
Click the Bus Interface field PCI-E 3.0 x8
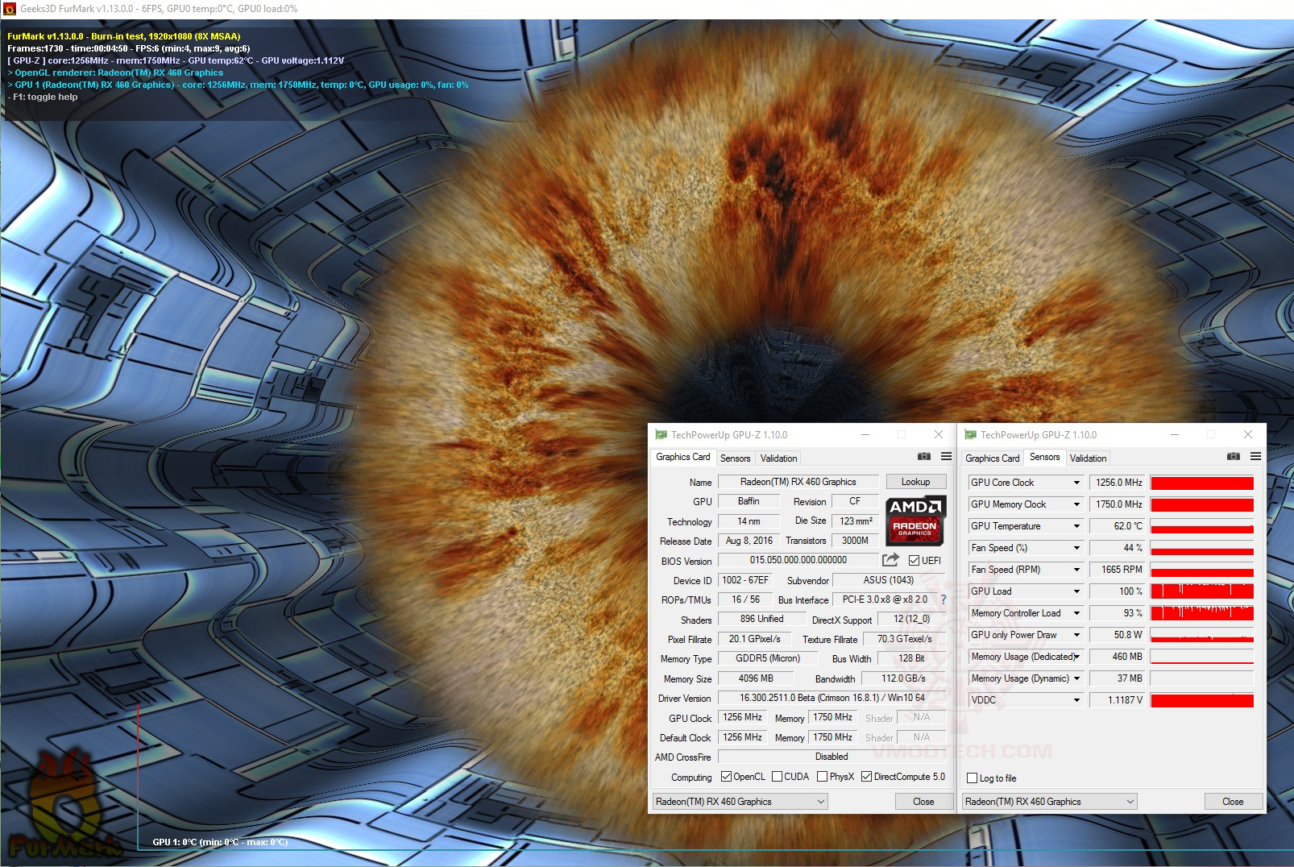(x=885, y=599)
